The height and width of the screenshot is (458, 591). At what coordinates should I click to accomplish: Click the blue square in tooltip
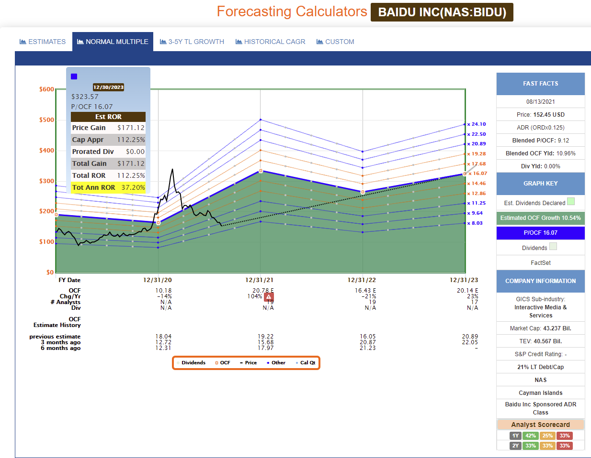click(x=74, y=76)
